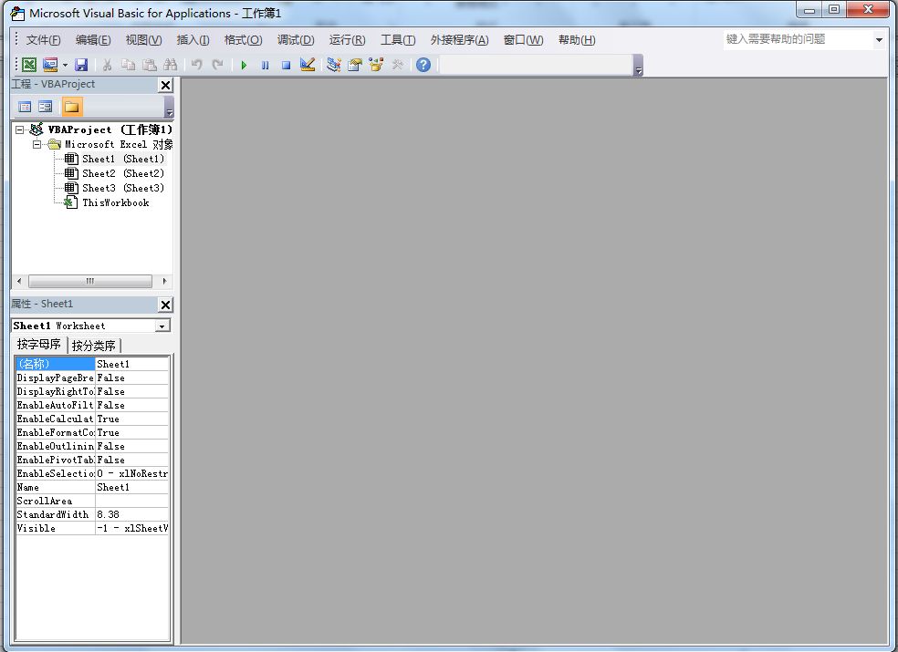
Task: Click the DisplayPageBreaks False value
Action: click(131, 378)
